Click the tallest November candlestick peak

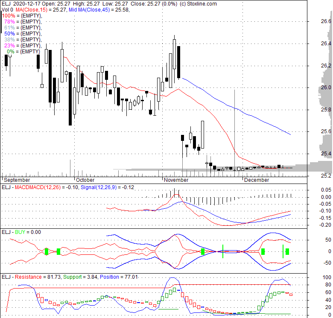pos(174,54)
